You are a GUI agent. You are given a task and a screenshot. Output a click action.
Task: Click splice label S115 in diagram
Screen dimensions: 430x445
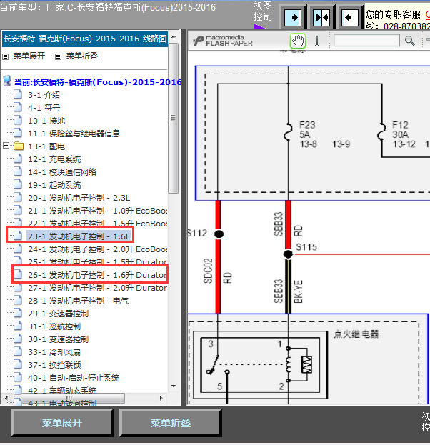click(306, 247)
